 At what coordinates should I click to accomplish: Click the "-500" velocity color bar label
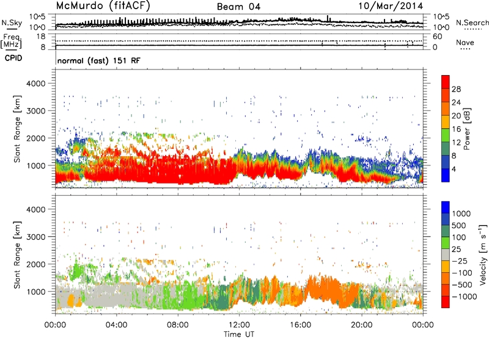[462, 285]
